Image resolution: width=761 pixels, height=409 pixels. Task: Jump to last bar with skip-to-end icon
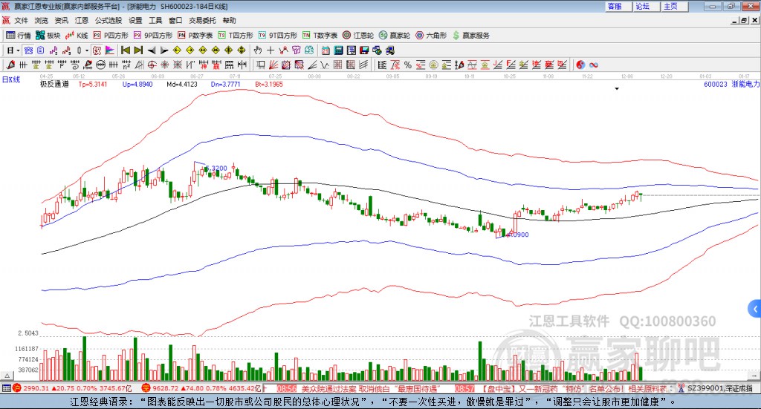click(x=138, y=50)
